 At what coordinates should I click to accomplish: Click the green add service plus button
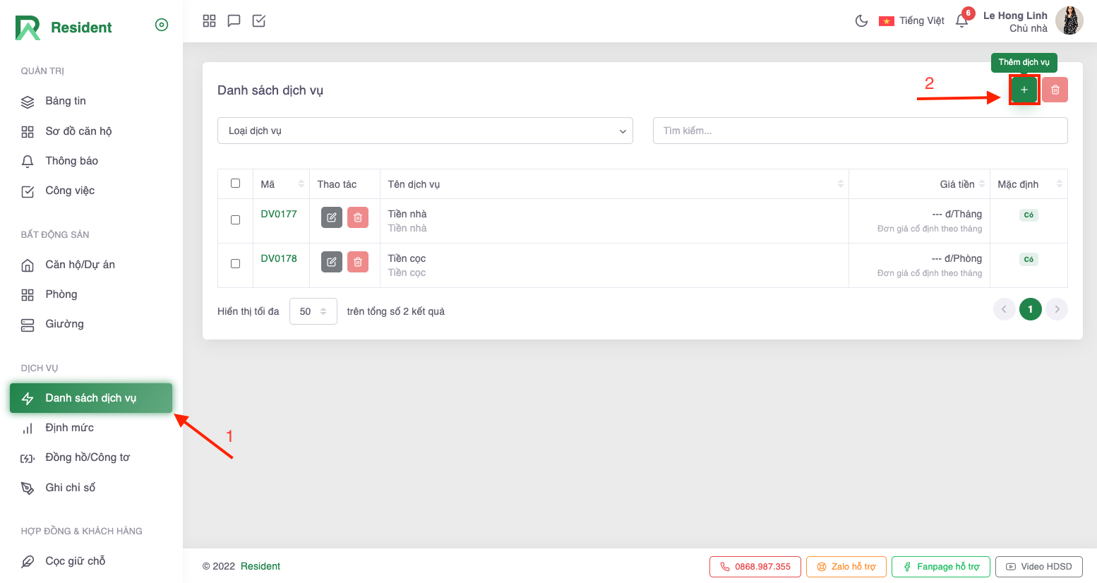pyautogui.click(x=1024, y=90)
